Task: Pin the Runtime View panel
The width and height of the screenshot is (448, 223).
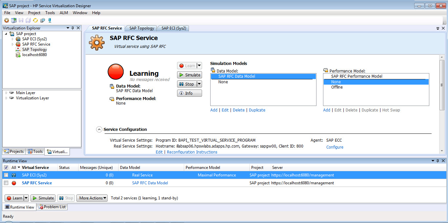Action: tap(438, 161)
